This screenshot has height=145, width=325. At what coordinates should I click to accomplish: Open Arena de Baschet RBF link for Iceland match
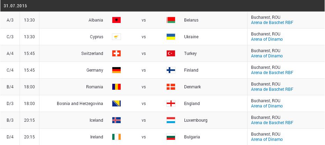272,123
